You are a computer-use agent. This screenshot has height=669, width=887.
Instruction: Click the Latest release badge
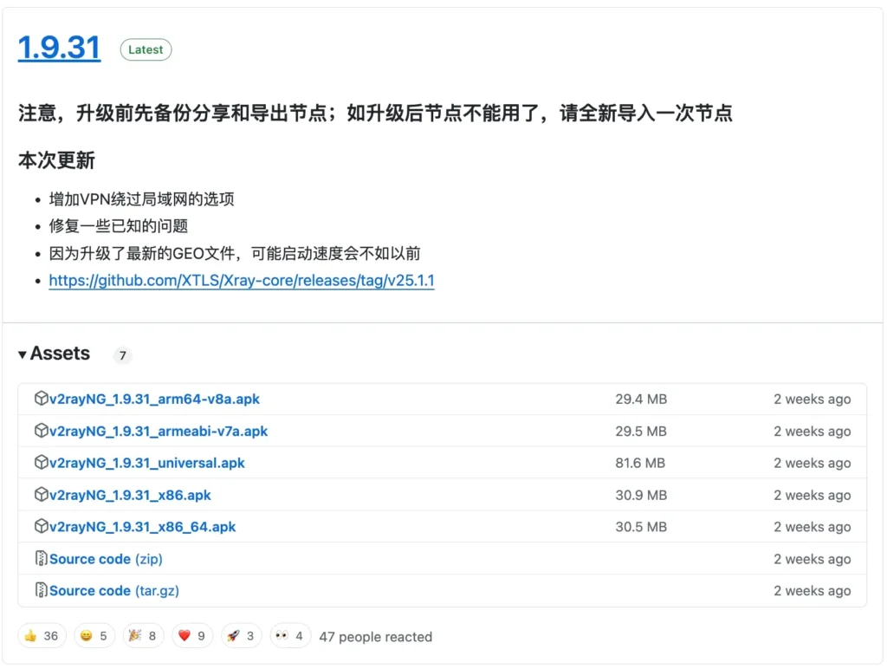click(146, 49)
